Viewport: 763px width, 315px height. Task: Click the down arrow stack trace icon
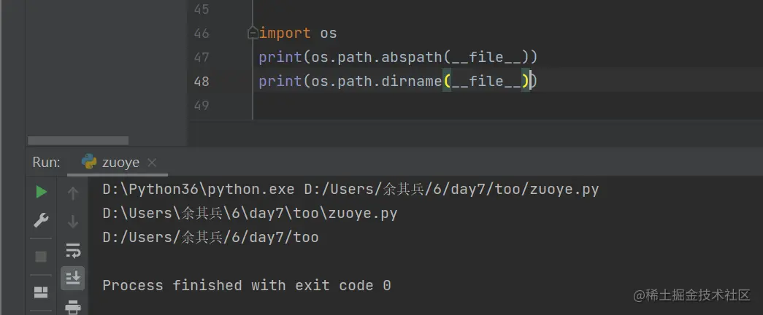click(73, 221)
